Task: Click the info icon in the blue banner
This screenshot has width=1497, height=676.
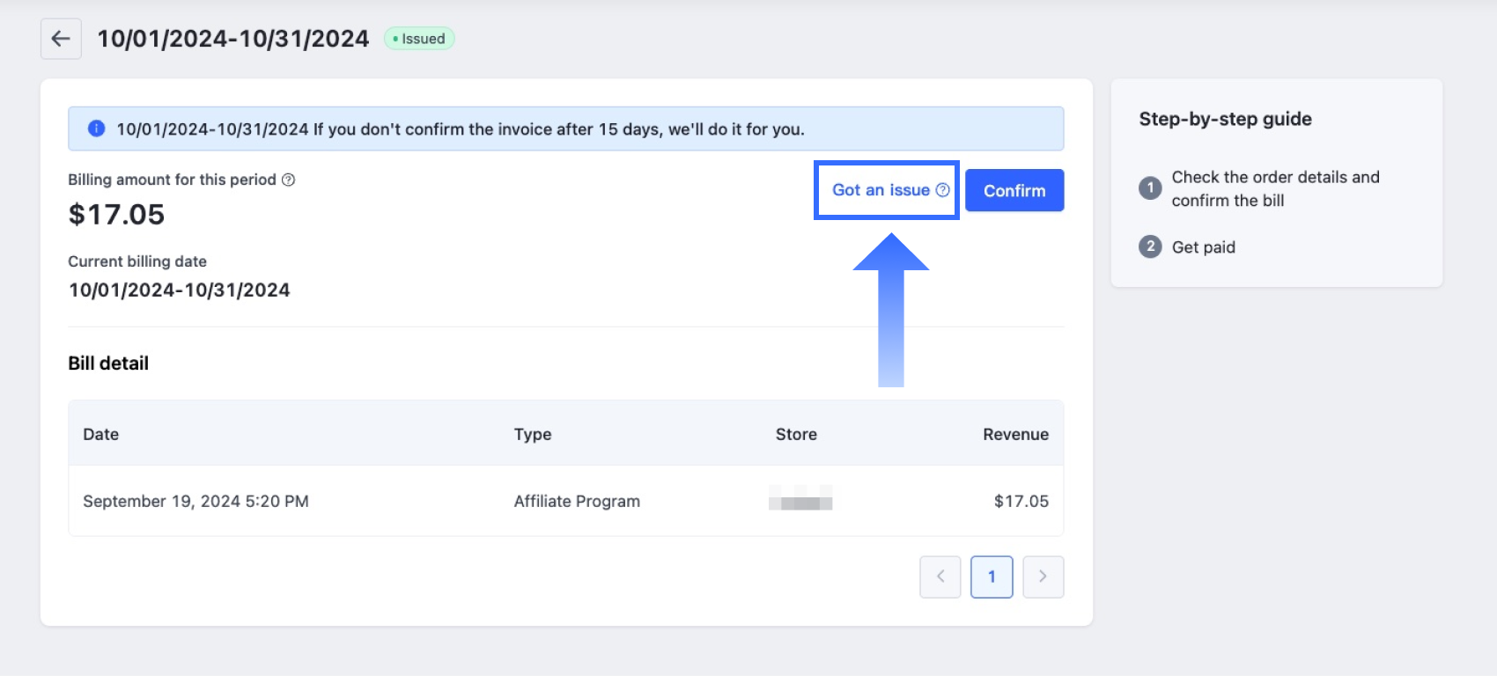Action: click(x=97, y=129)
